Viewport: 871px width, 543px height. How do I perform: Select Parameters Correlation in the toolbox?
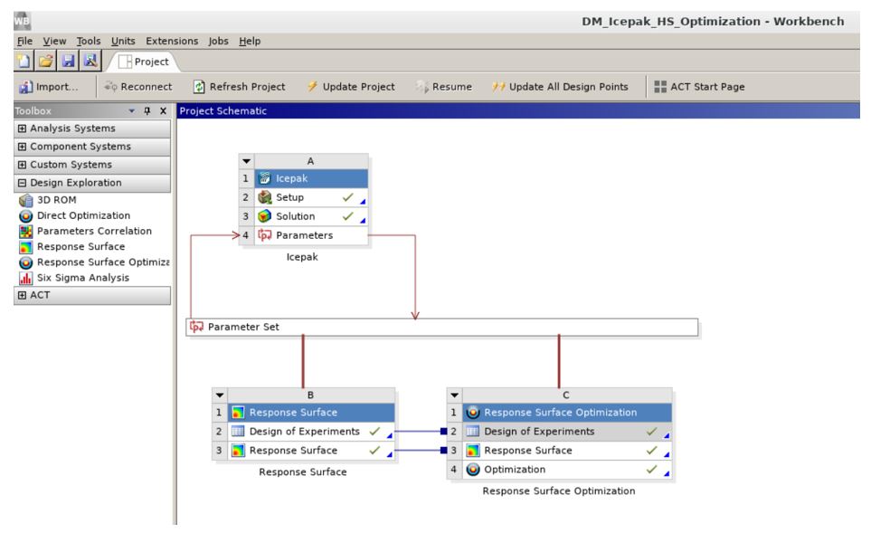pyautogui.click(x=85, y=231)
